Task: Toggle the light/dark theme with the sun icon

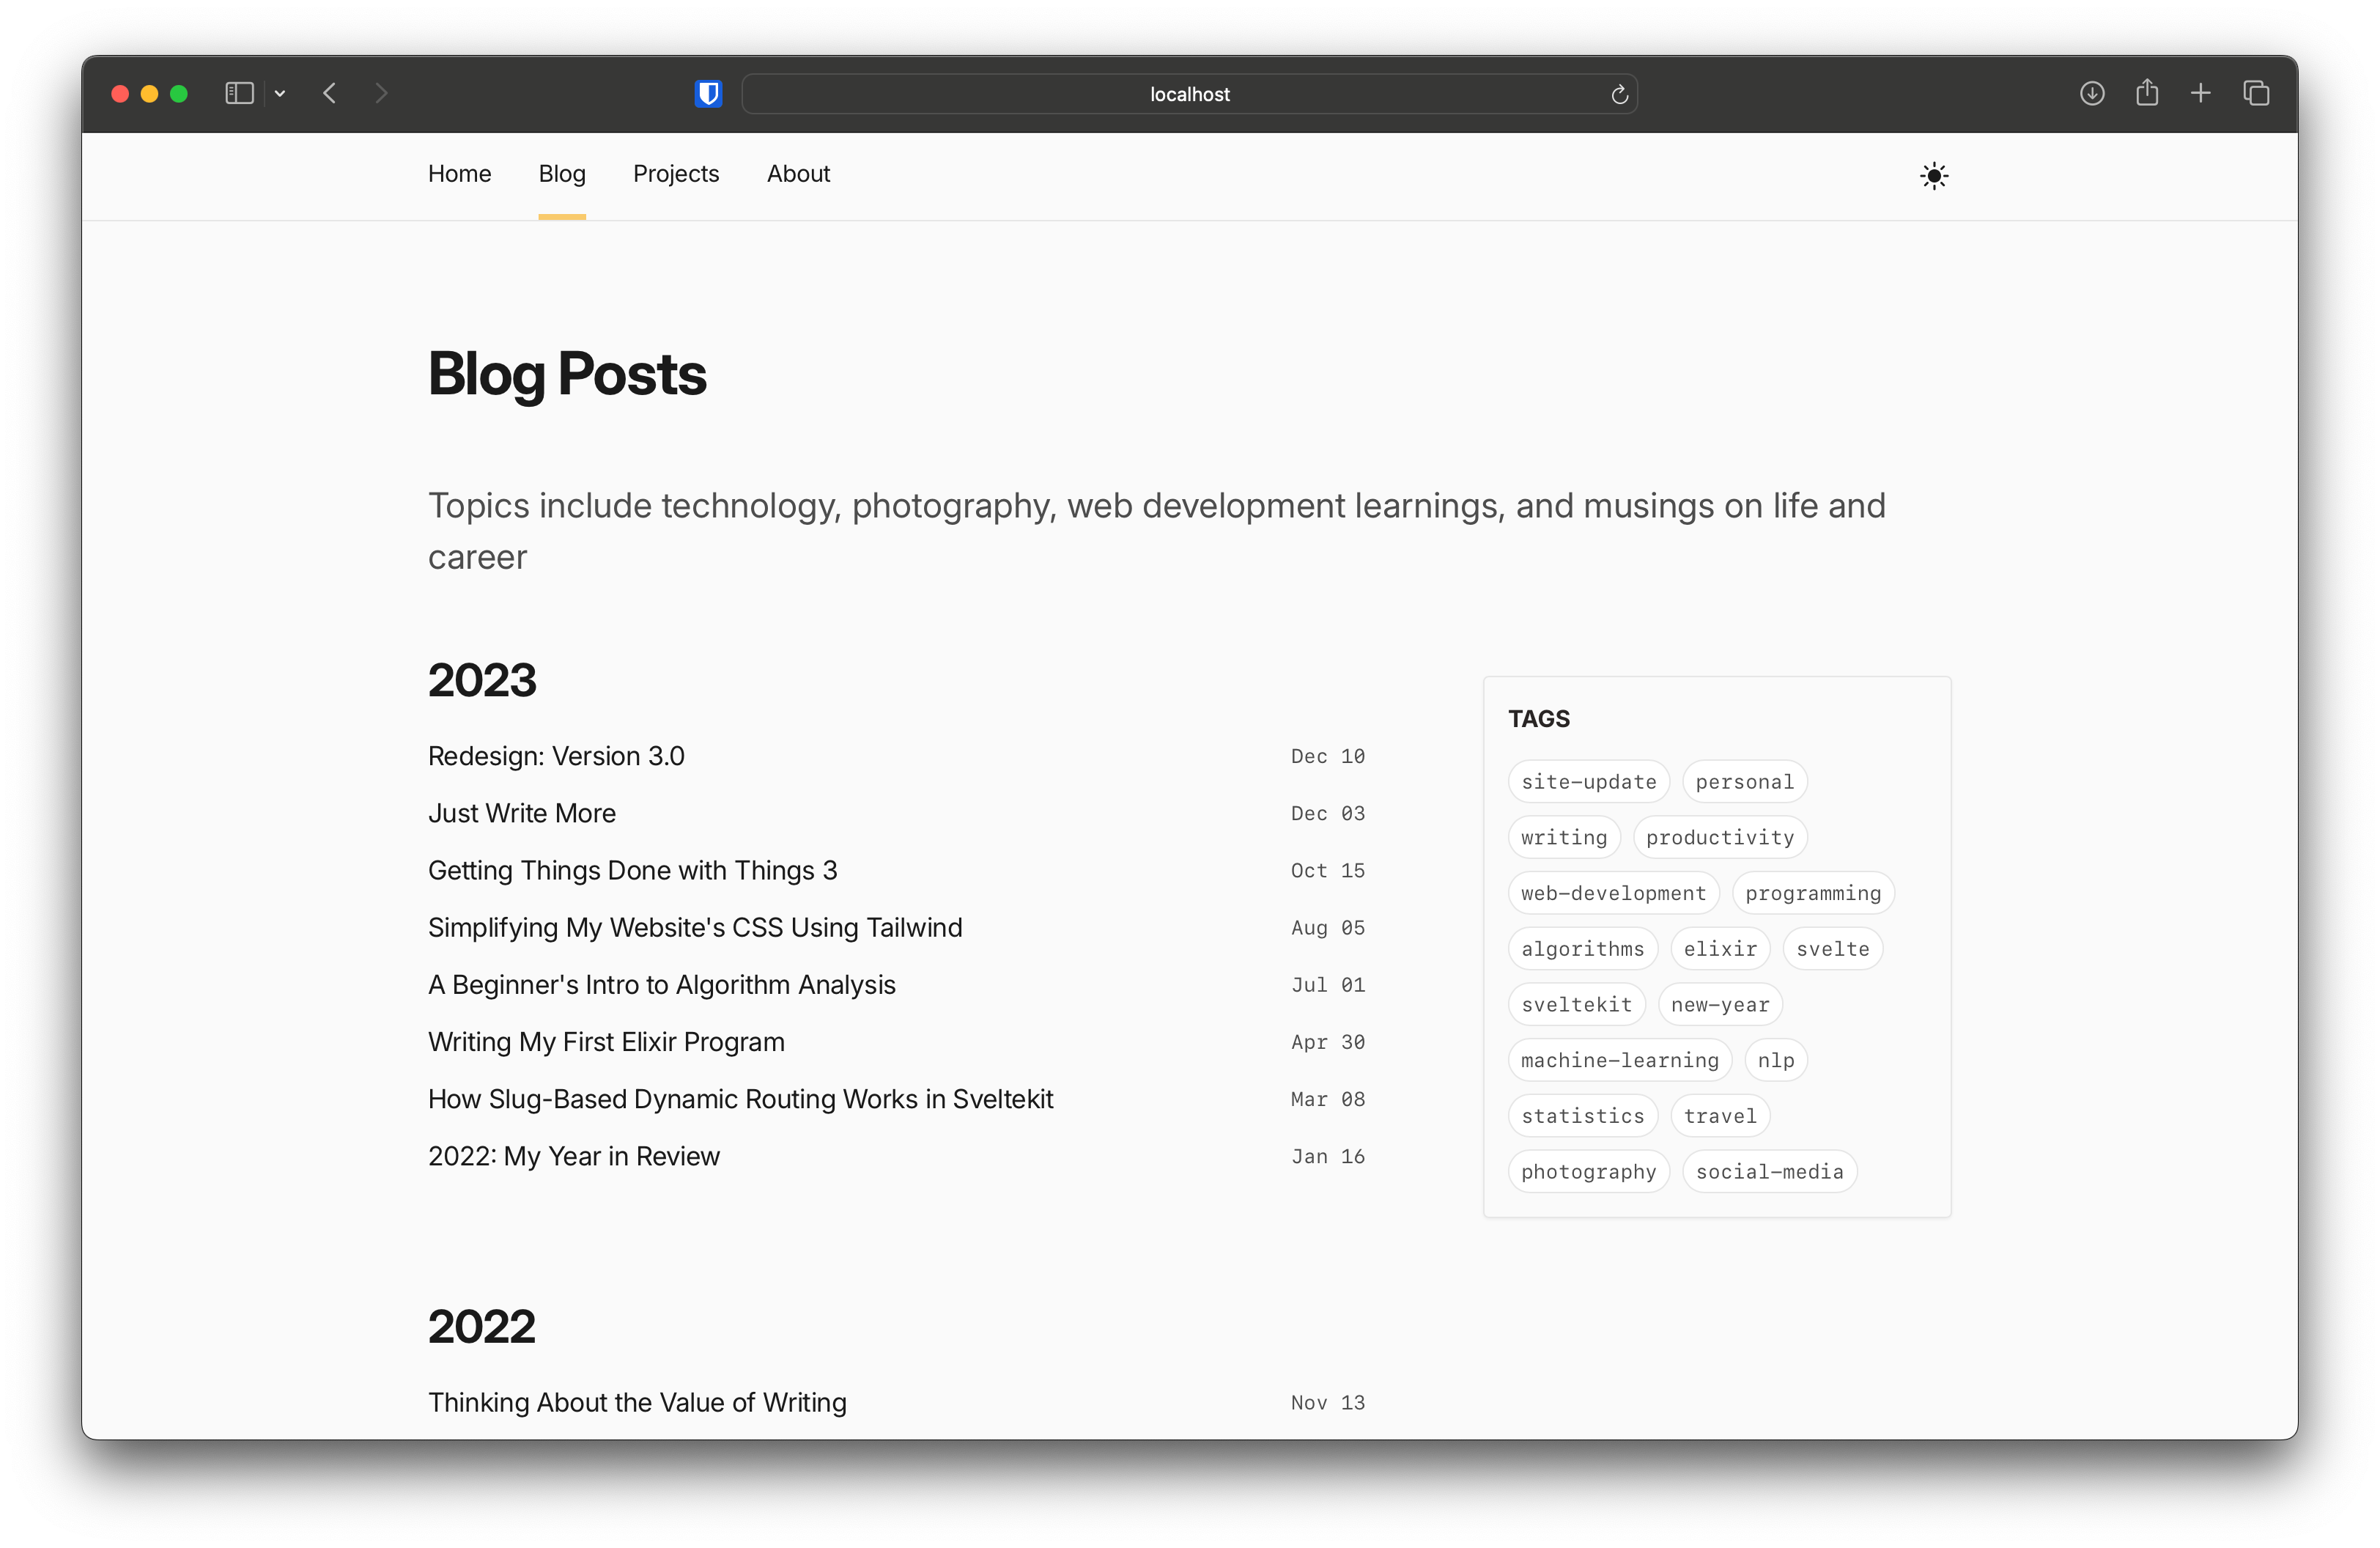Action: coord(1933,175)
